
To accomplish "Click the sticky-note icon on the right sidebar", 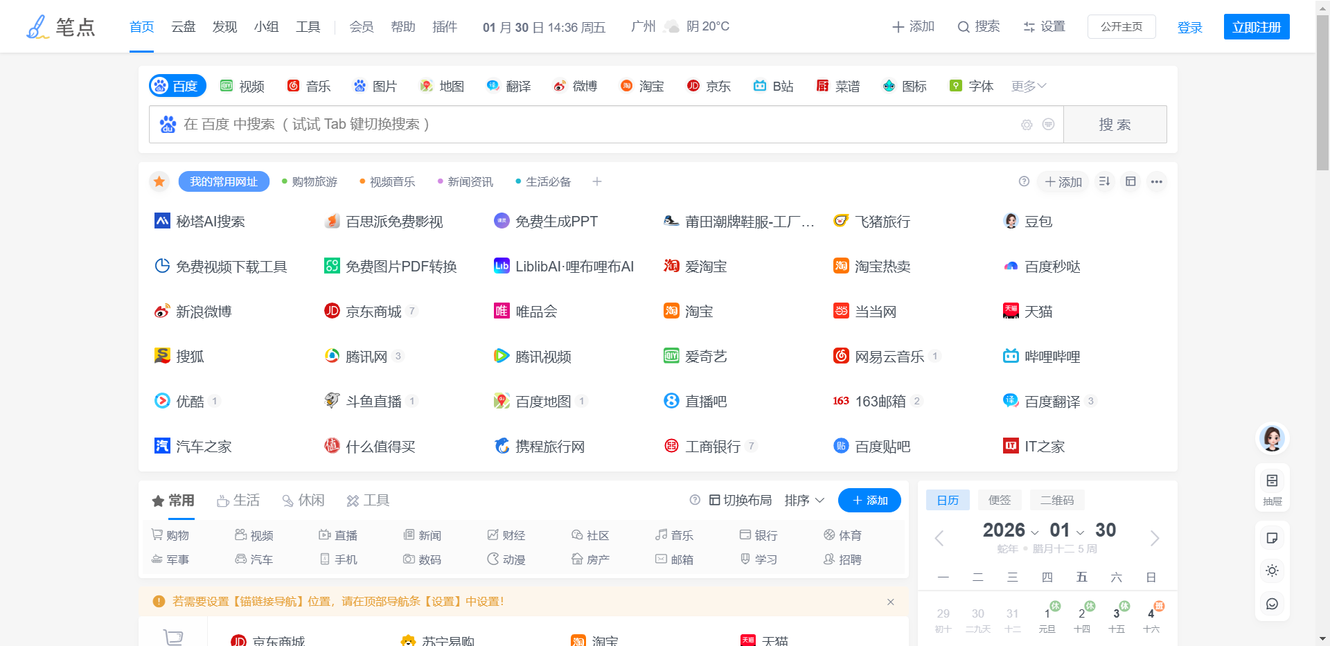I will (x=1272, y=537).
